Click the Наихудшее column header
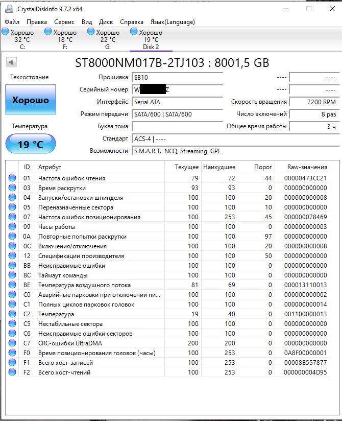This screenshot has height=421, width=342. (219, 167)
